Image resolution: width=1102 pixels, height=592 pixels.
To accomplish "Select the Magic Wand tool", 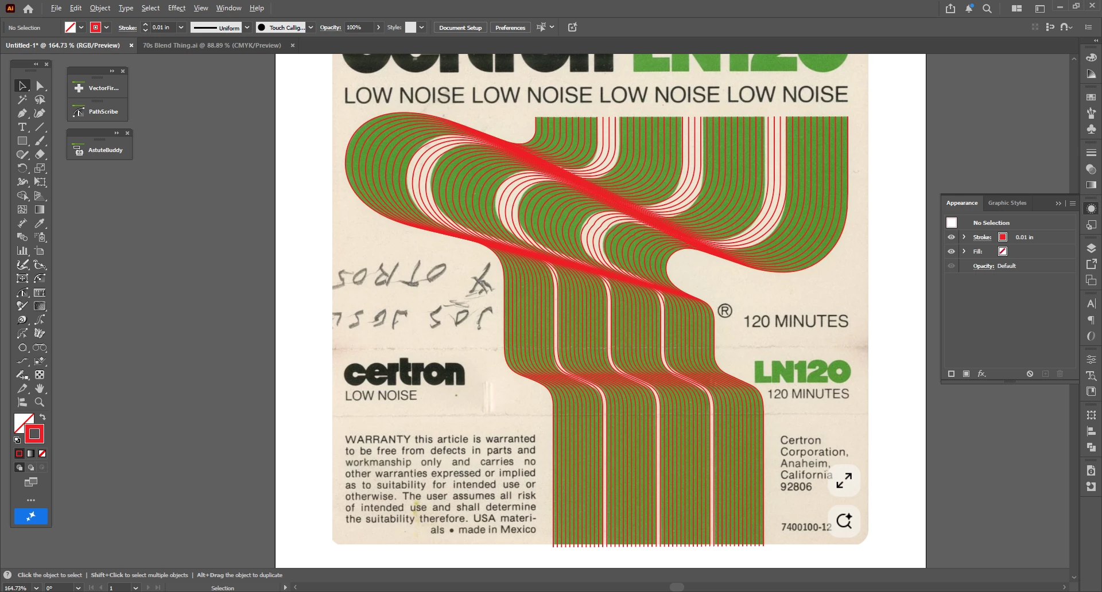I will point(22,99).
